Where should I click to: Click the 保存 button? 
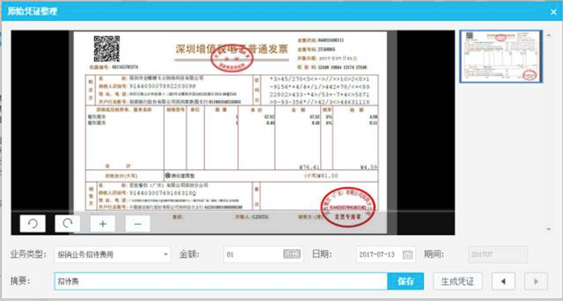(x=405, y=281)
